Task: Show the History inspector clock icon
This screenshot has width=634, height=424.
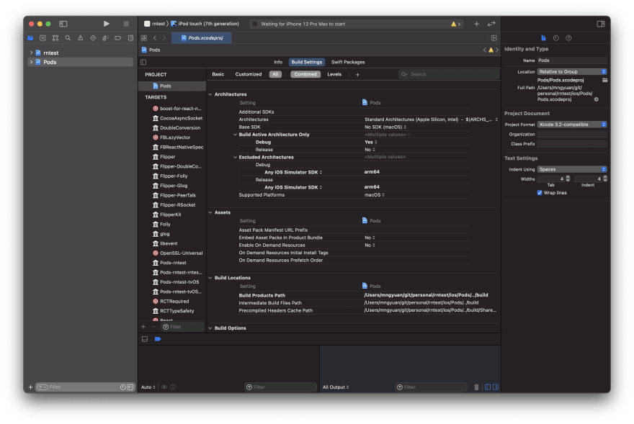Action: pyautogui.click(x=555, y=37)
